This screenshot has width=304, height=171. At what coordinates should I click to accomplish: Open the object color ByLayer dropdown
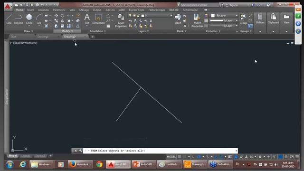(x=237, y=16)
